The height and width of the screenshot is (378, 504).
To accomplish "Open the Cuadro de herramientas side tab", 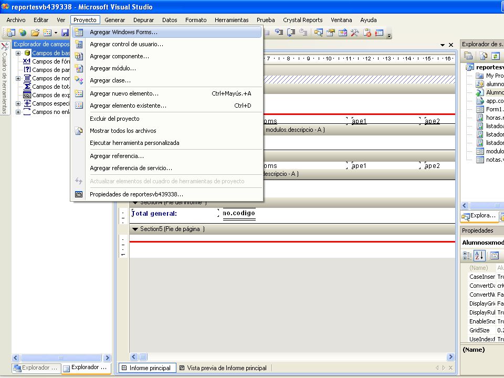I will pyautogui.click(x=5, y=78).
